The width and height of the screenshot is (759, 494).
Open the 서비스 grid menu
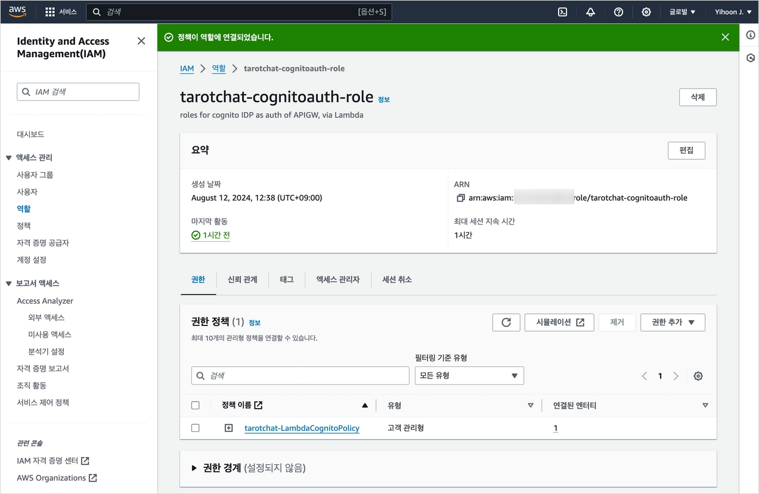click(61, 12)
